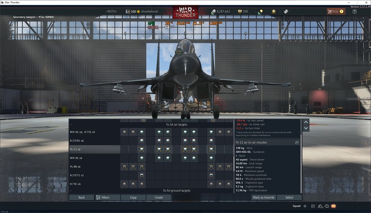371x213 pixels.
Task: Click leftmost missile cell in PL-12 x6 row
Action: [142, 149]
